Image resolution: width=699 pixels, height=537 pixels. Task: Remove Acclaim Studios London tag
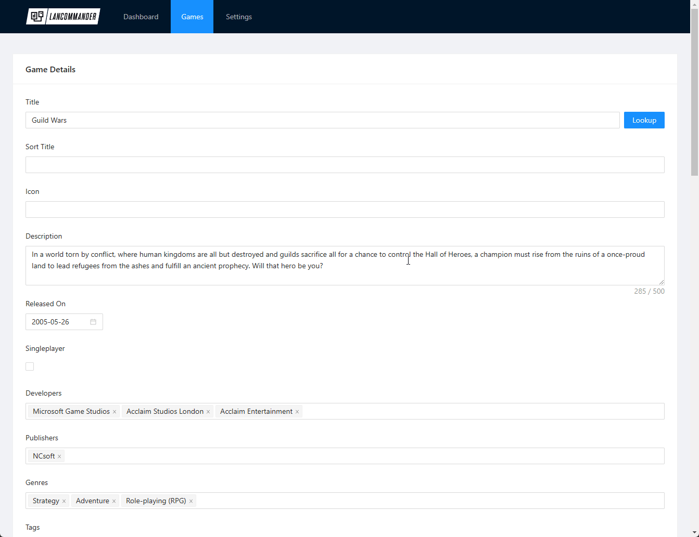[208, 412]
